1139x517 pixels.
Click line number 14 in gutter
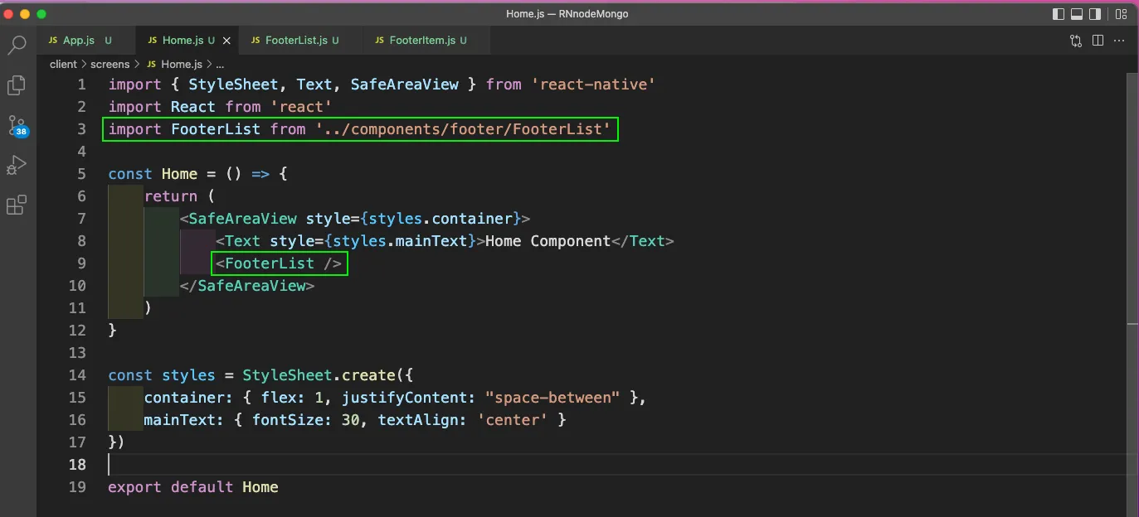(x=77, y=375)
